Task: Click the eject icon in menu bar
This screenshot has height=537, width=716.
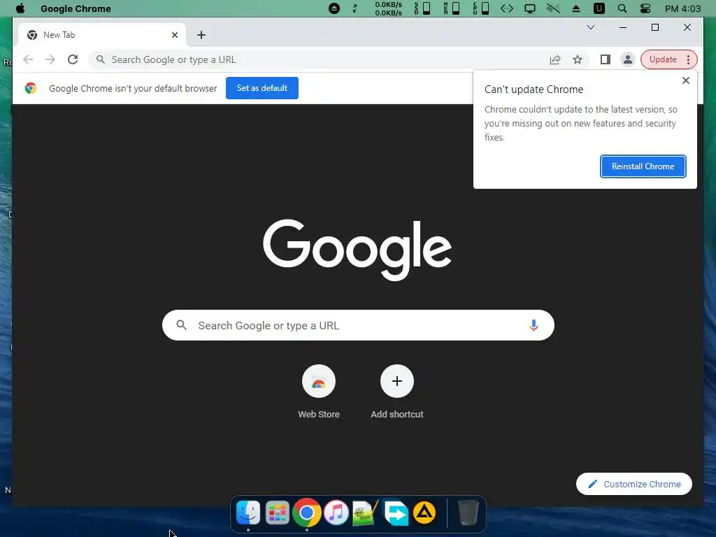Action: [576, 8]
